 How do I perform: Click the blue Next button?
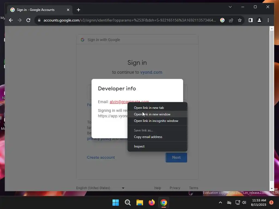click(176, 158)
